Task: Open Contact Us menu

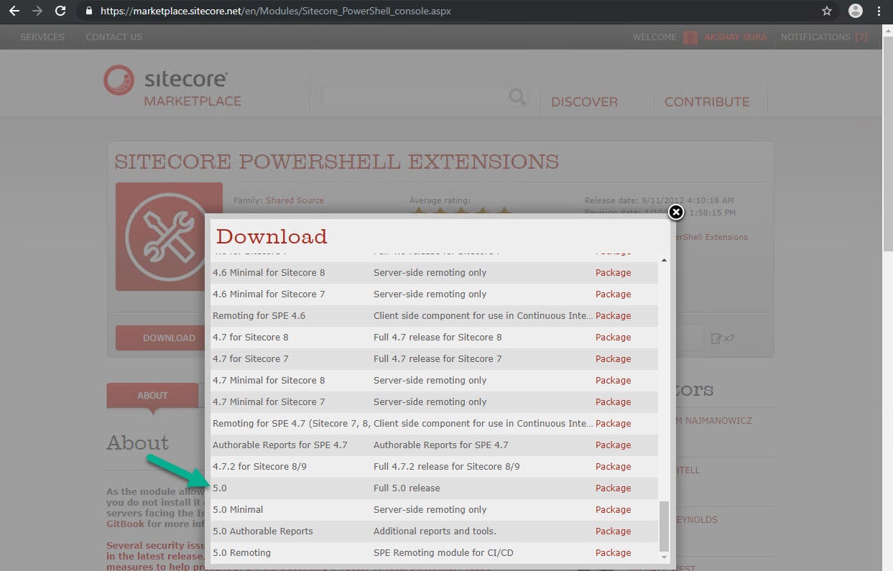Action: tap(114, 37)
